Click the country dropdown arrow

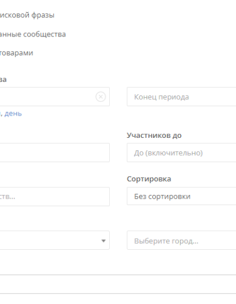(103, 241)
